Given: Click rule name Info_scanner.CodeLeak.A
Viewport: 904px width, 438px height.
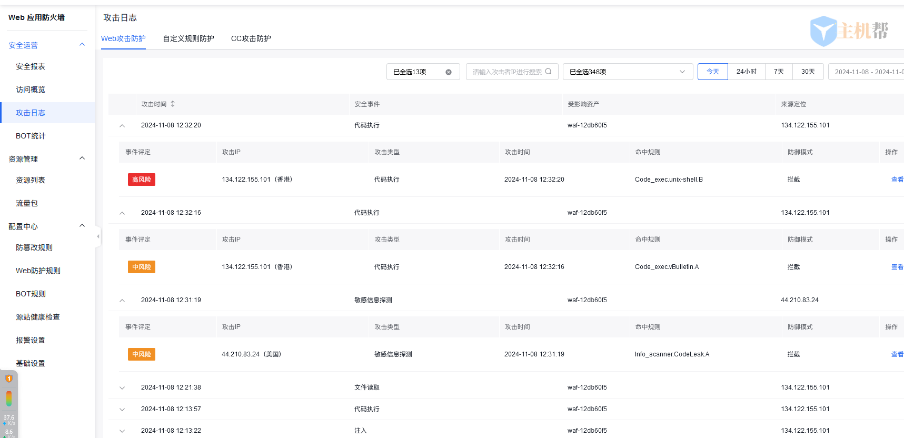Looking at the screenshot, I should click(x=672, y=354).
